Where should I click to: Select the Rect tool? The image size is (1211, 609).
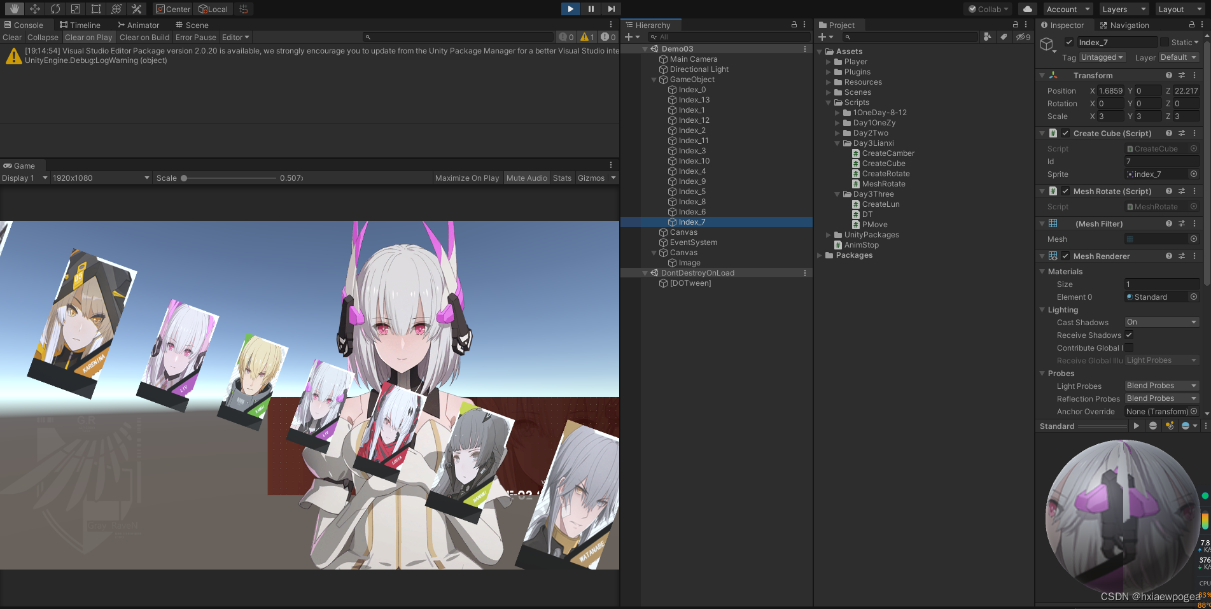point(95,9)
